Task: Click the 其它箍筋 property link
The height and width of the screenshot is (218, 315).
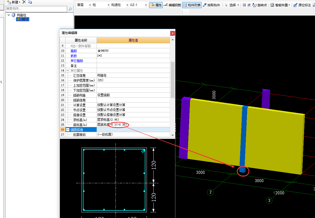Action: (77, 61)
